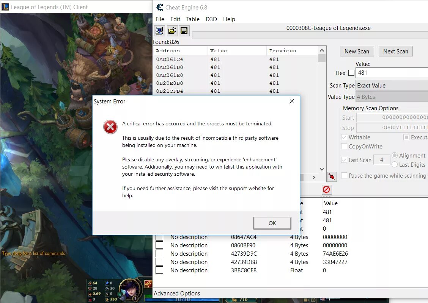Screen dimensions: 428x303
Task: Click the value 74AE6E26 in the address table
Action: point(335,254)
